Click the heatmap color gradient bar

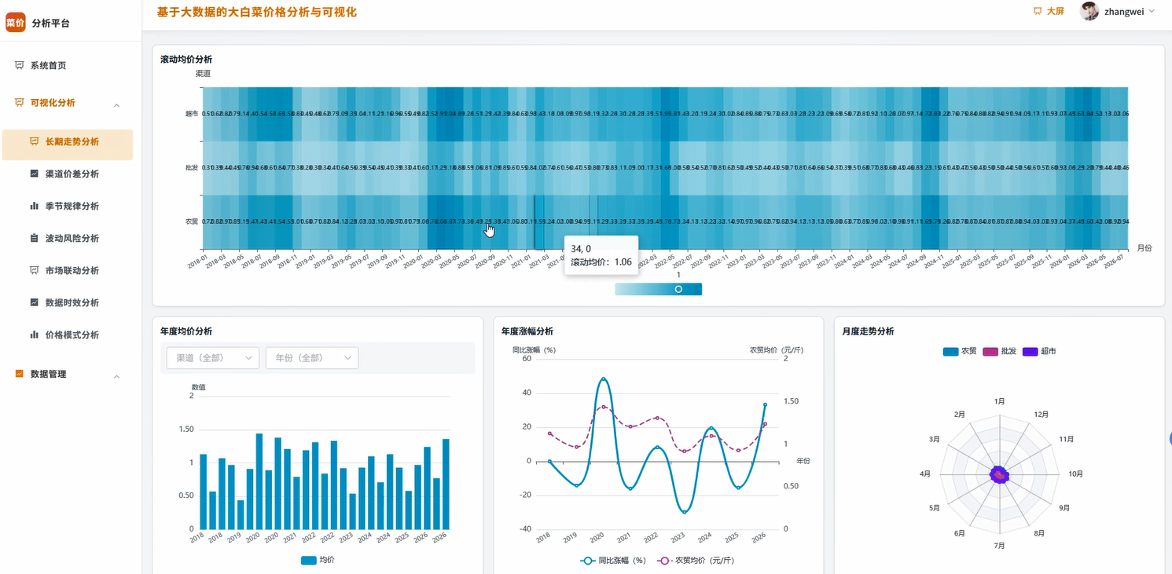[x=659, y=289]
